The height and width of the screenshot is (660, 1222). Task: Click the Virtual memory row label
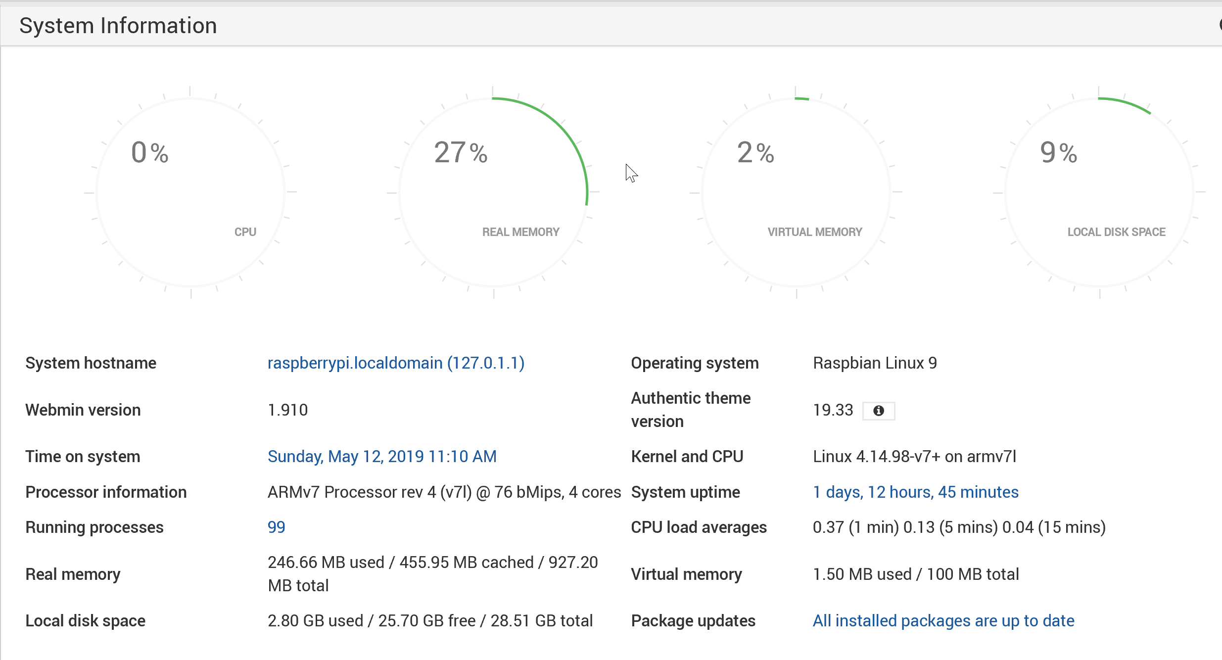click(x=687, y=574)
